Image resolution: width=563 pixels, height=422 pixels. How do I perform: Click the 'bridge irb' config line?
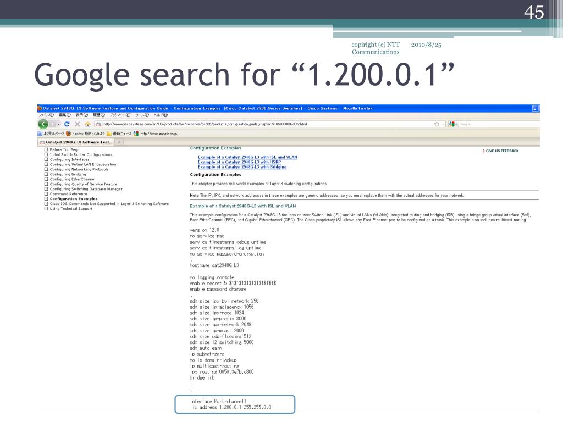tap(202, 378)
